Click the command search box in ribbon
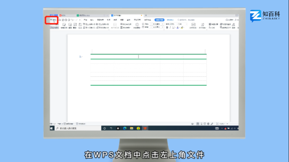Viewport: 289px width, 162px height. (x=186, y=20)
